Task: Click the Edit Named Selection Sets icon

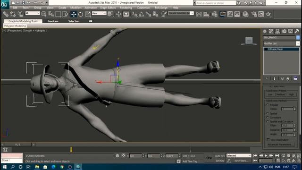Action: [164, 14]
